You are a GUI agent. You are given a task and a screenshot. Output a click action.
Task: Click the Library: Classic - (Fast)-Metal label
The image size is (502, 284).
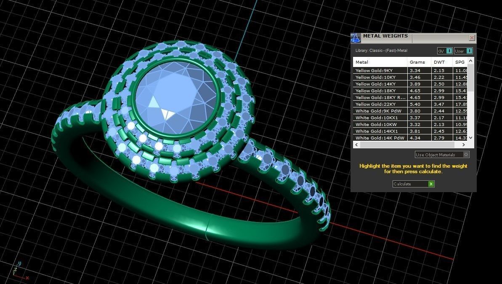pyautogui.click(x=381, y=51)
